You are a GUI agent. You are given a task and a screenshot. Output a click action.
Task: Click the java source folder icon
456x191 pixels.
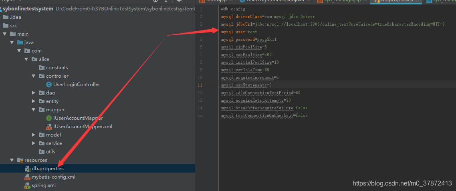pos(20,42)
